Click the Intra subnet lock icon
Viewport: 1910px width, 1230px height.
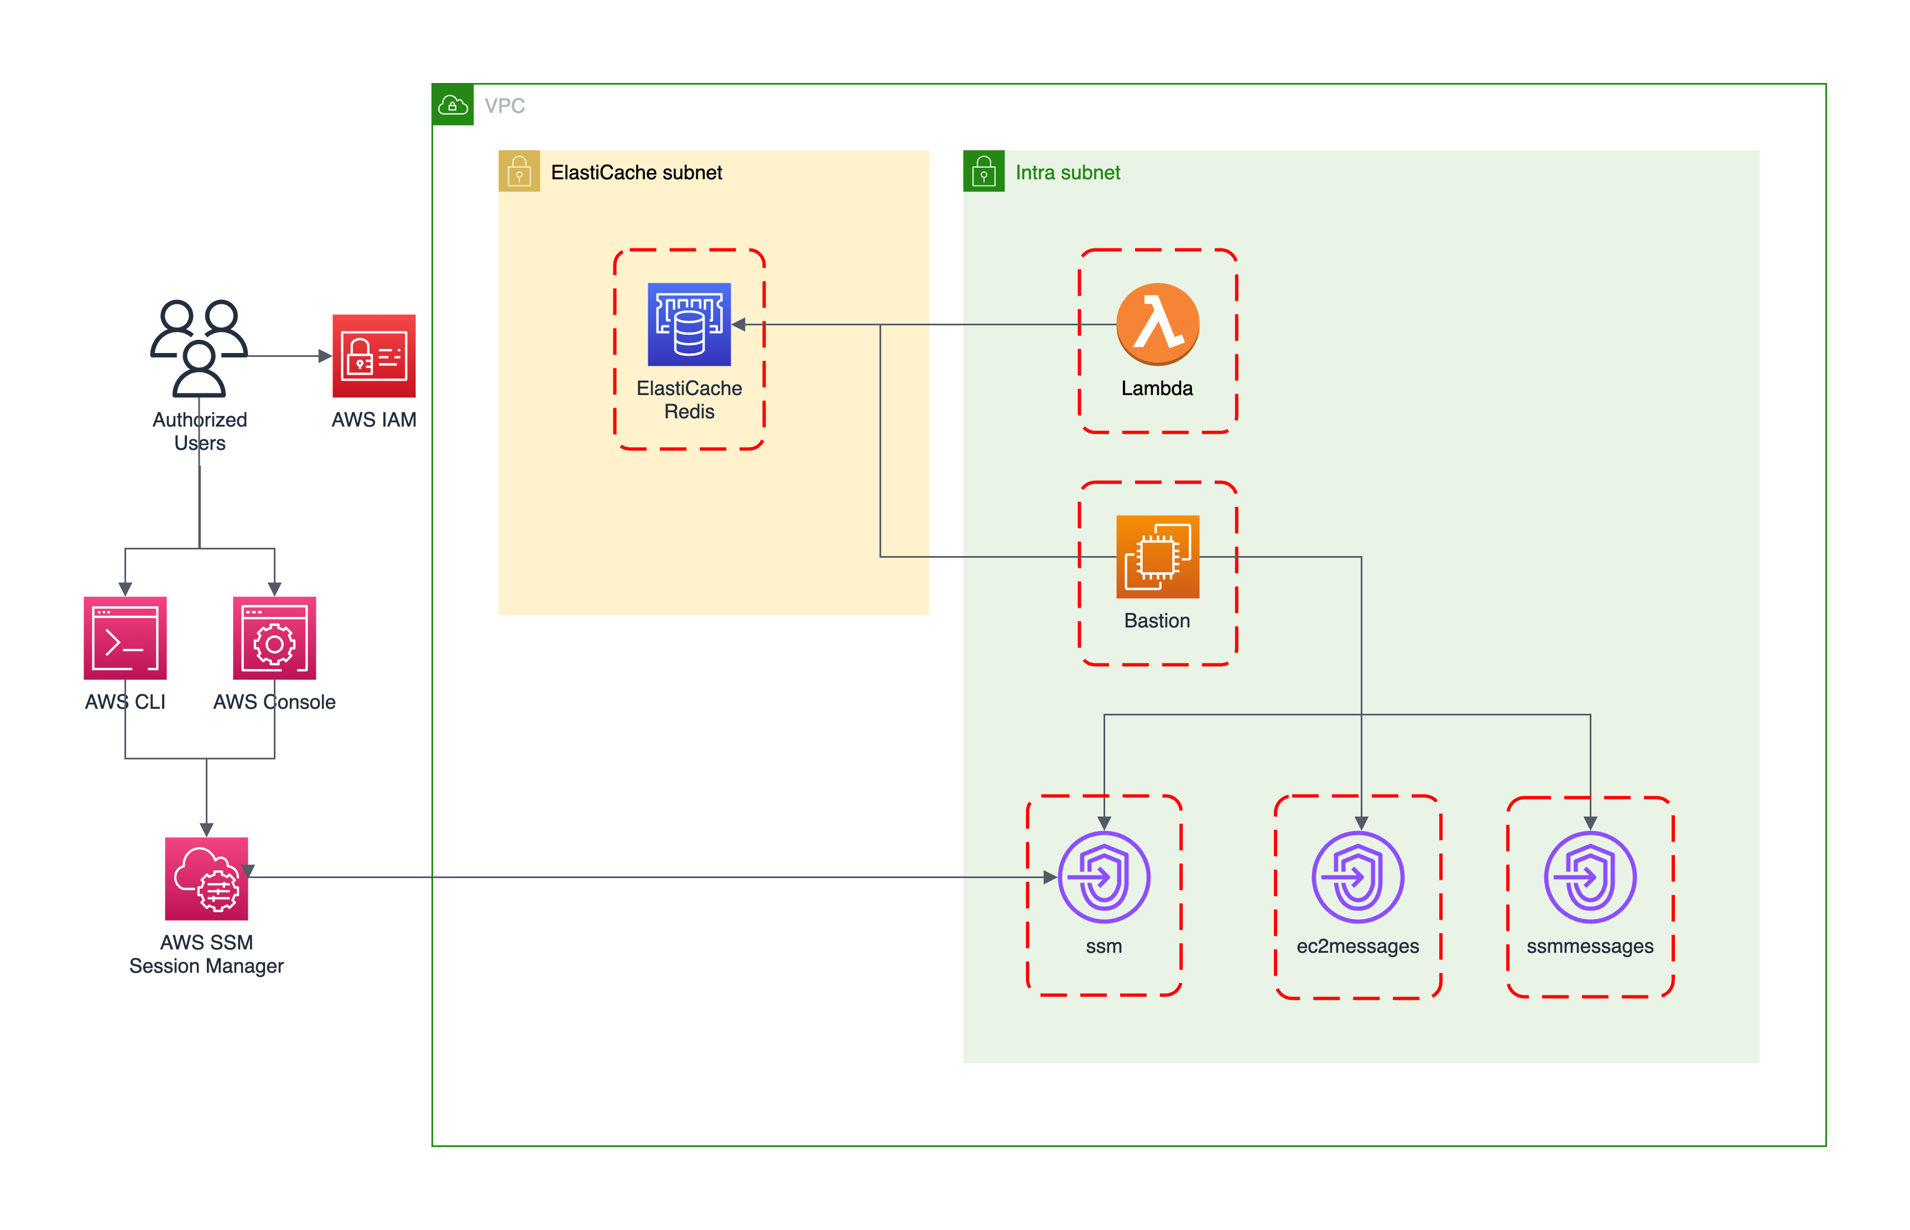[x=983, y=171]
